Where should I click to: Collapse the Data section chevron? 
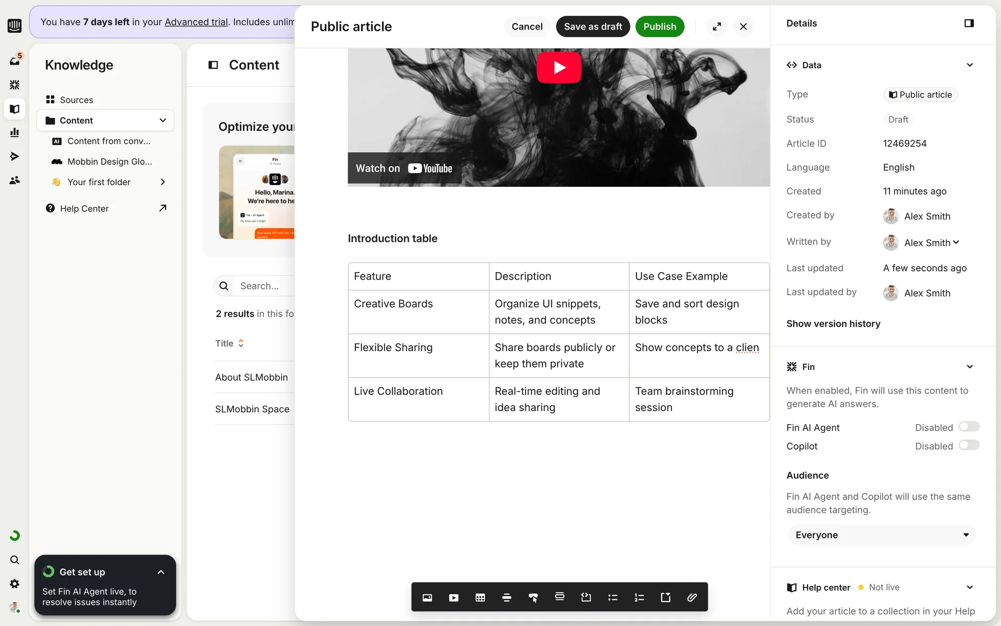(970, 65)
